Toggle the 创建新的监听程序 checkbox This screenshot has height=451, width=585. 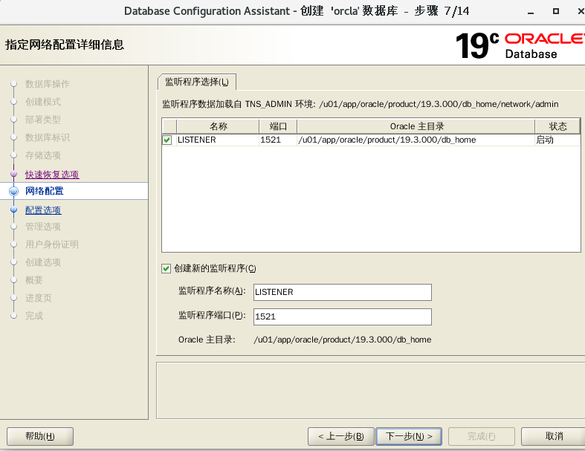click(167, 268)
